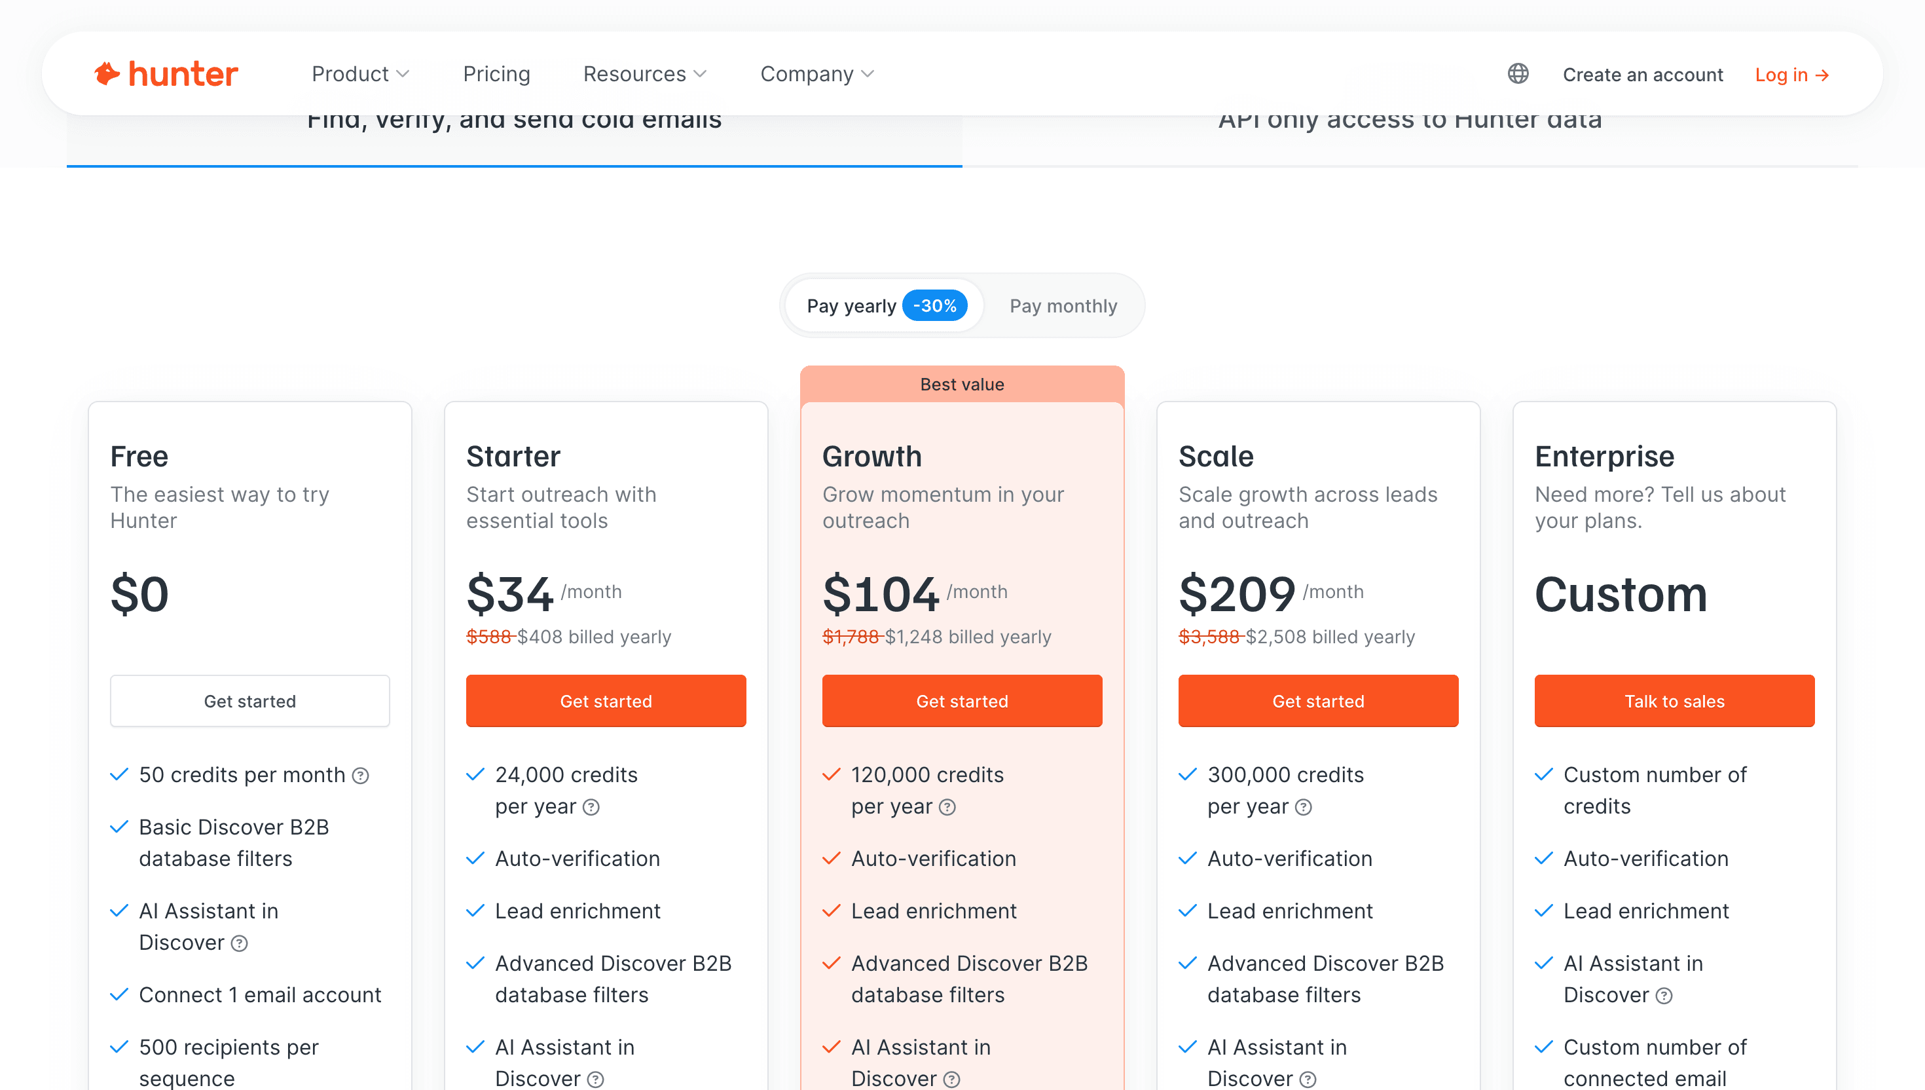
Task: Select Pay yearly billing option
Action: pos(852,305)
